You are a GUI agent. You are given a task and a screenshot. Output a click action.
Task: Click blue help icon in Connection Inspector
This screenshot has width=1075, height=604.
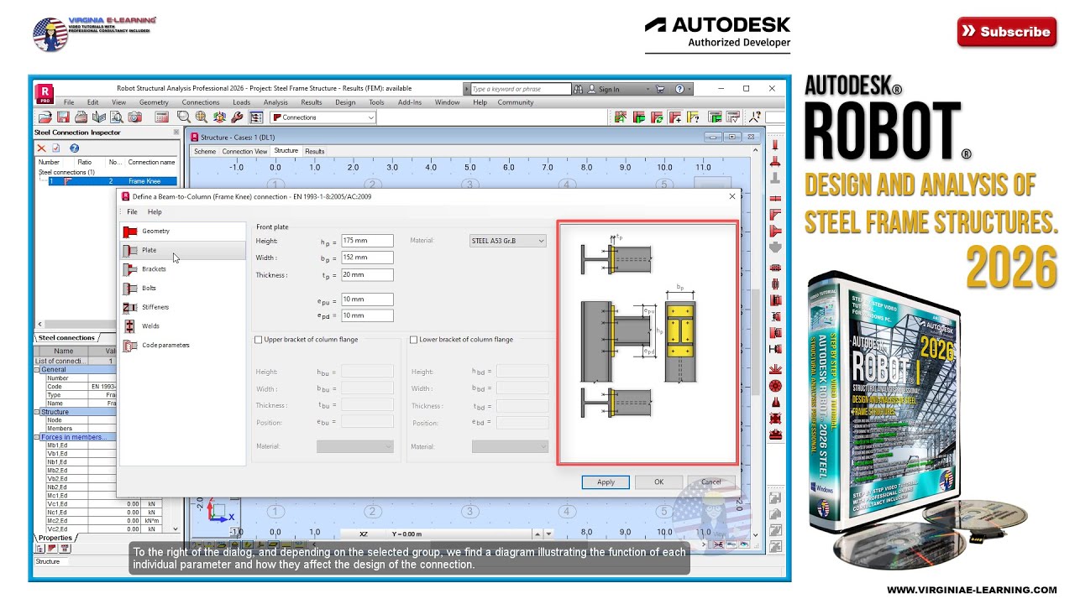tap(74, 148)
